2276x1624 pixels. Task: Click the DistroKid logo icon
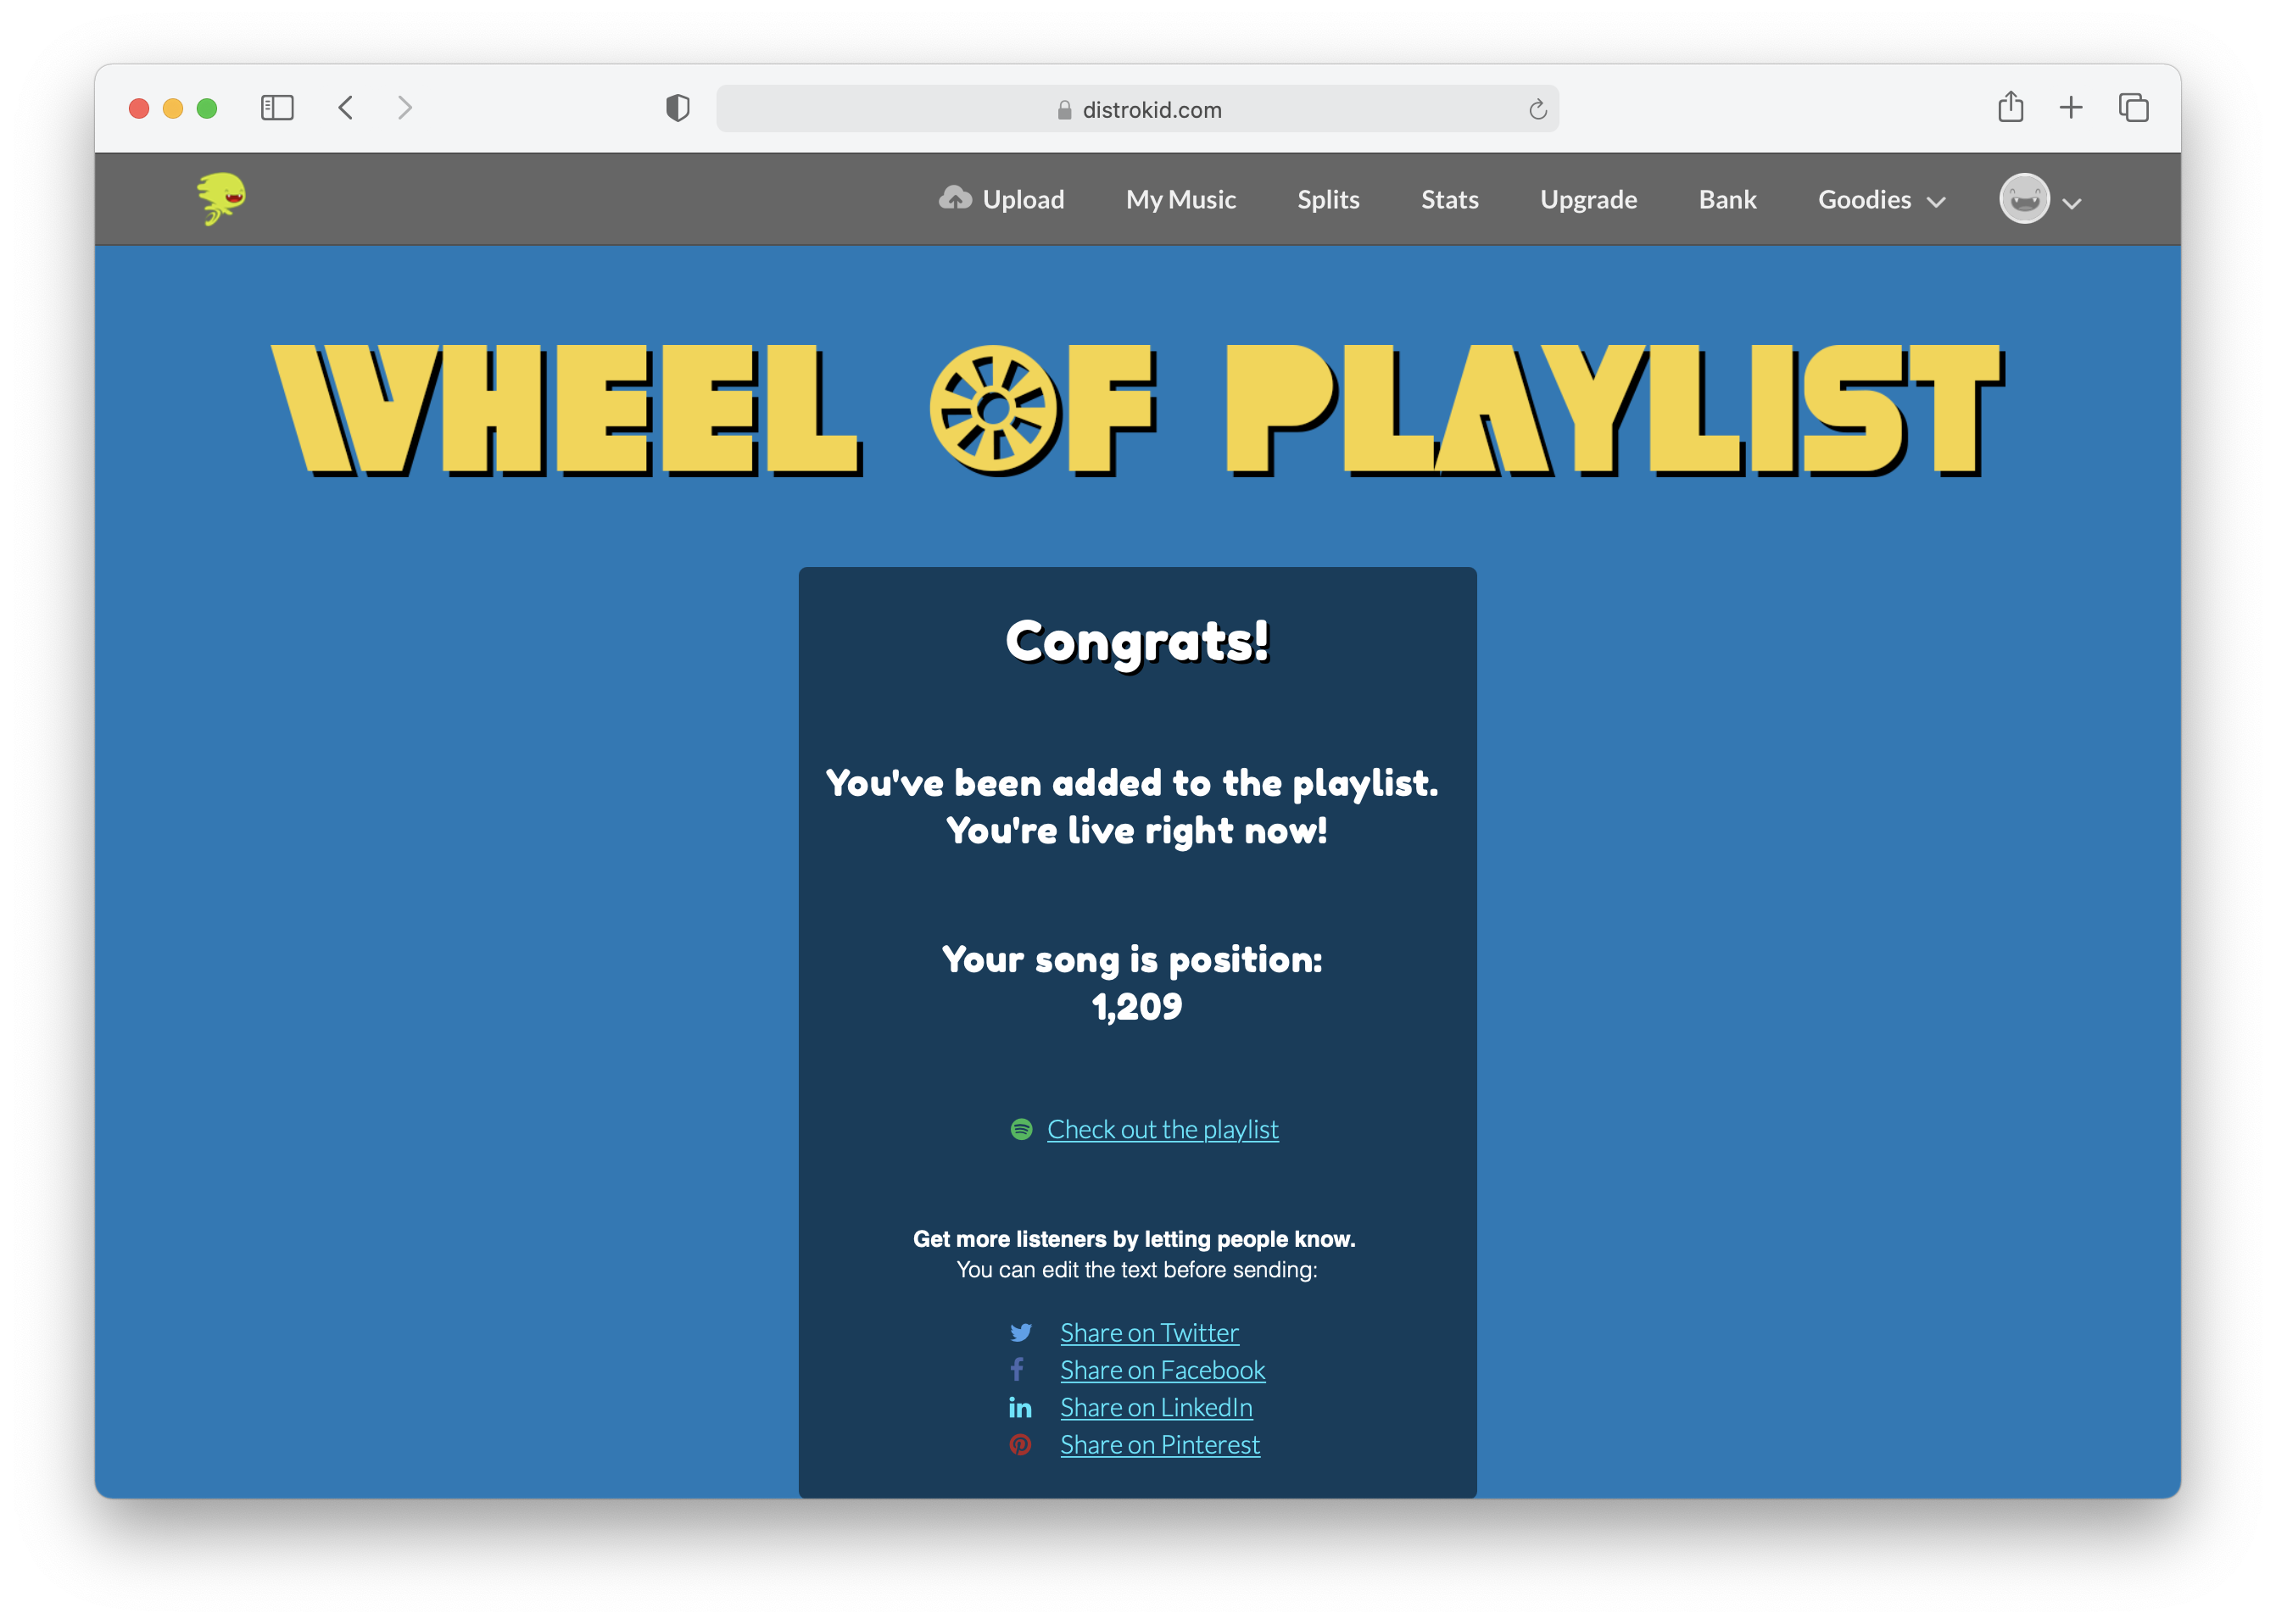[x=221, y=198]
